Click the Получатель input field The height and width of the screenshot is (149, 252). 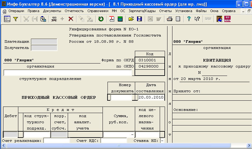(x=44, y=48)
